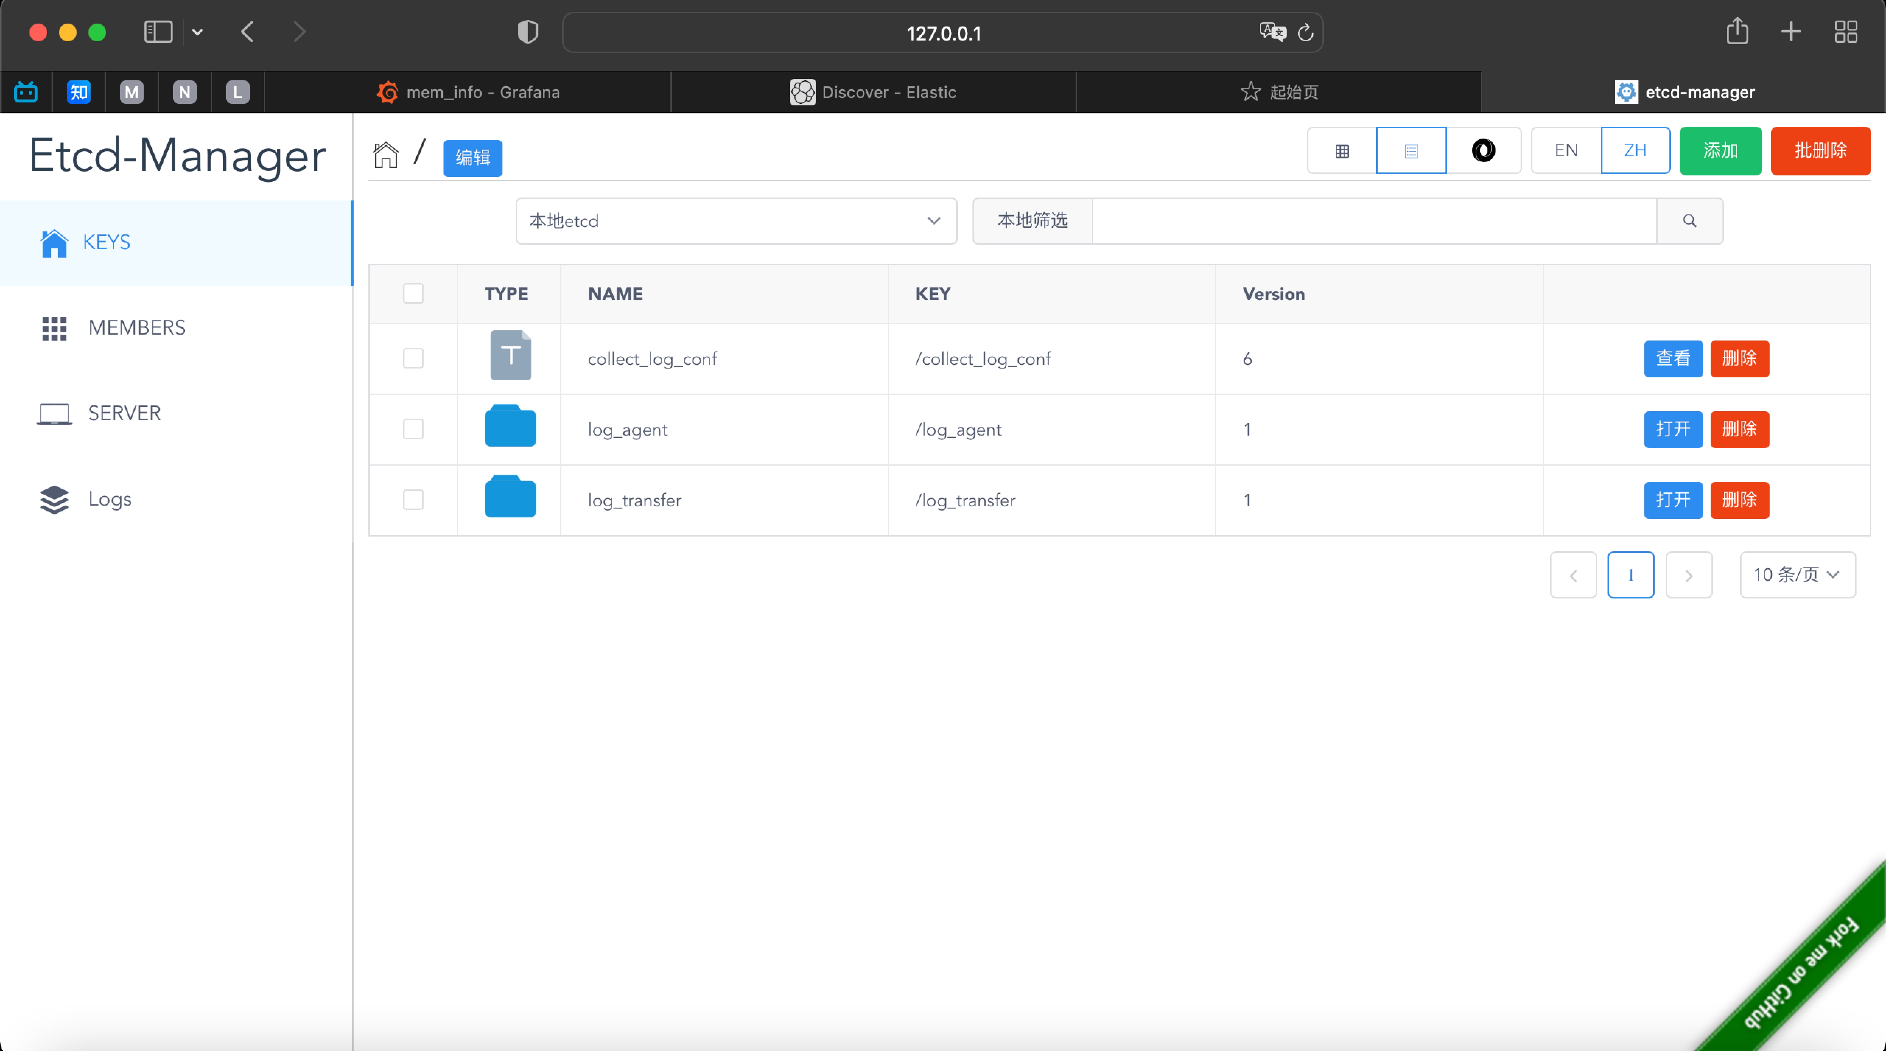Click the Logs layers icon in sidebar
The image size is (1886, 1051).
pyautogui.click(x=54, y=499)
